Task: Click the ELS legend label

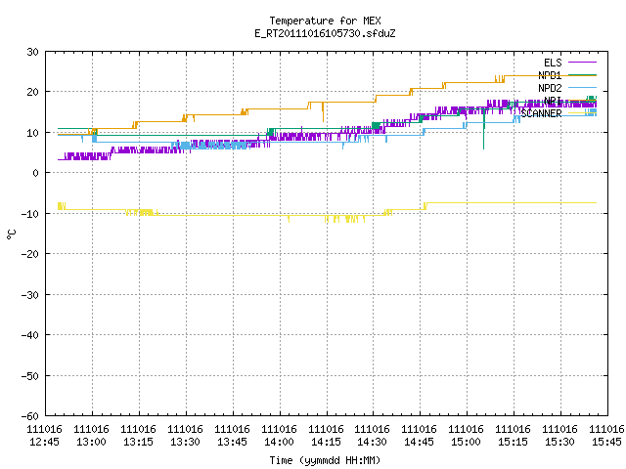Action: pyautogui.click(x=553, y=63)
